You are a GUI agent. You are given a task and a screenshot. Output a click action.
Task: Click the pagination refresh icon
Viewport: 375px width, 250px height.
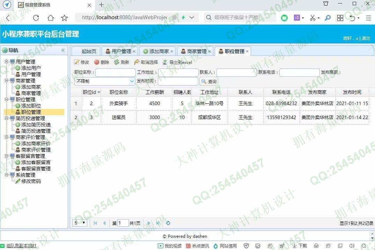[168, 223]
